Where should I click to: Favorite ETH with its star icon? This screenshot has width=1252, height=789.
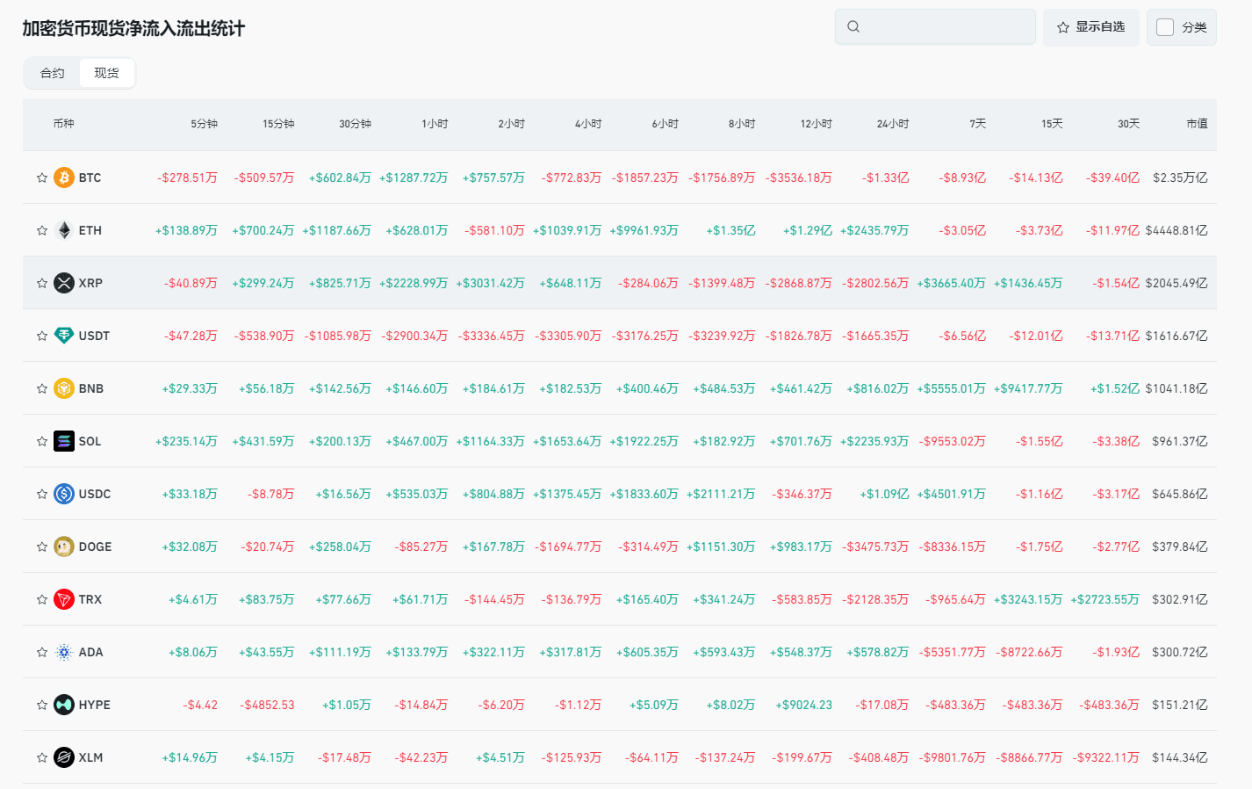coord(41,230)
